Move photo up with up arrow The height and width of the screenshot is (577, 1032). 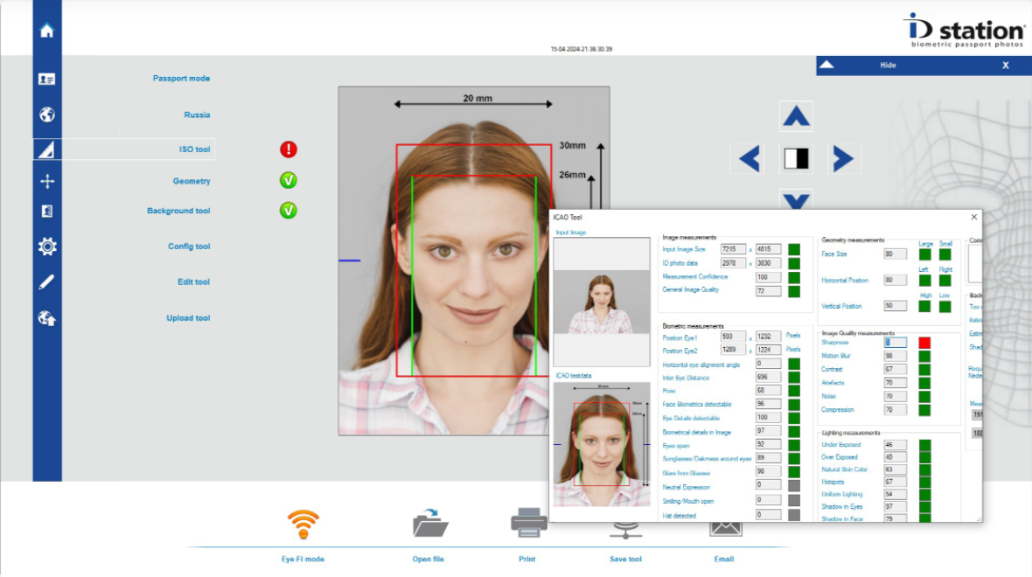pyautogui.click(x=795, y=115)
